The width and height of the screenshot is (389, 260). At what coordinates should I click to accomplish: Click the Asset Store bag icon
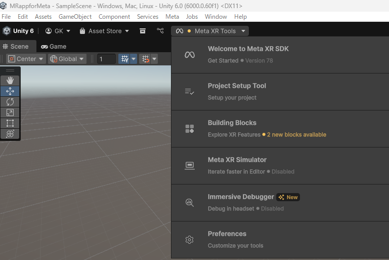pos(82,31)
